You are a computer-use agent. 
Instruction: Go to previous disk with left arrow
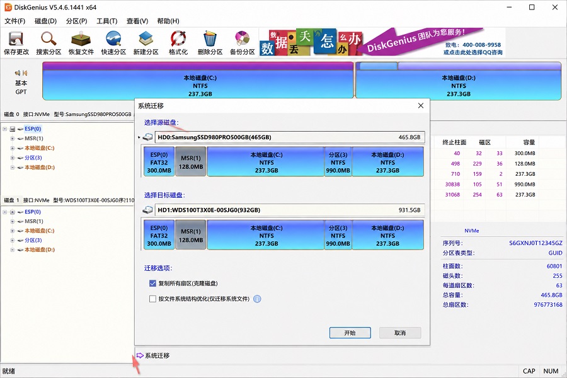18,72
